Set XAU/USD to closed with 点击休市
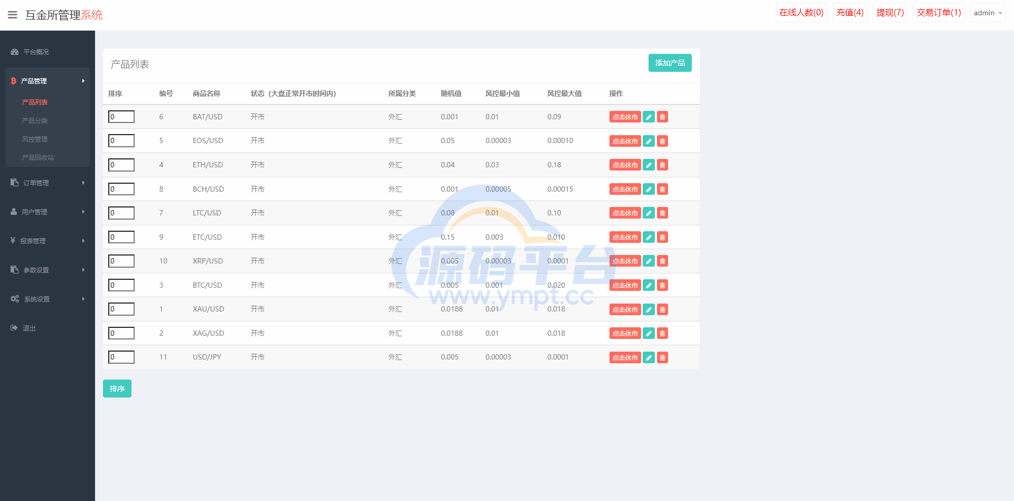The width and height of the screenshot is (1014, 501). [x=625, y=309]
